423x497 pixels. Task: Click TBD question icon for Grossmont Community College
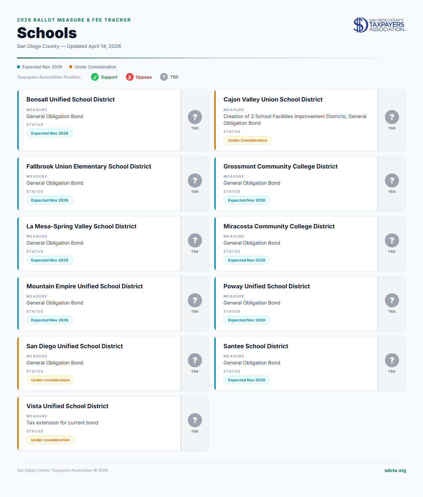click(x=392, y=180)
